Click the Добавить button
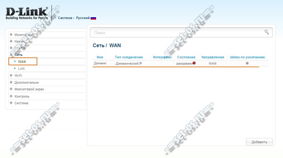The image size is (283, 158). [x=259, y=142]
